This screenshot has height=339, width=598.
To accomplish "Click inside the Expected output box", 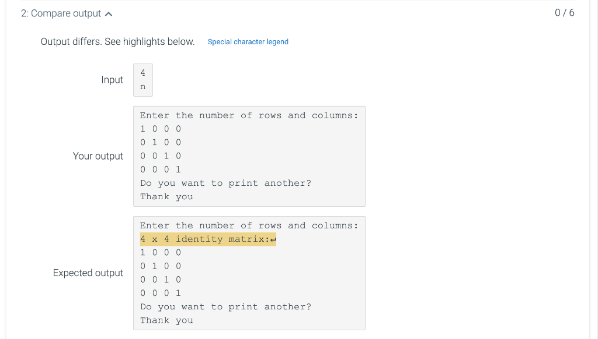I will tap(249, 273).
